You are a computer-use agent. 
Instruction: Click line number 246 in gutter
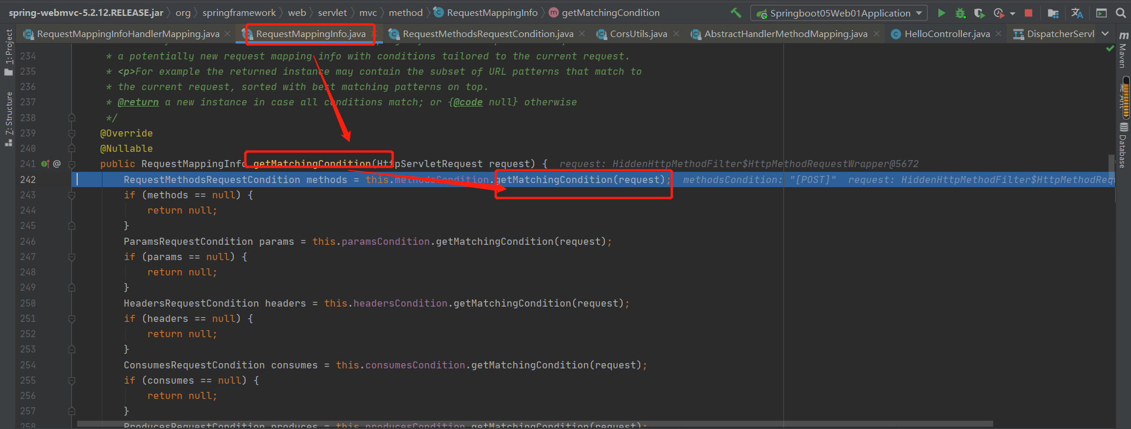pos(28,242)
